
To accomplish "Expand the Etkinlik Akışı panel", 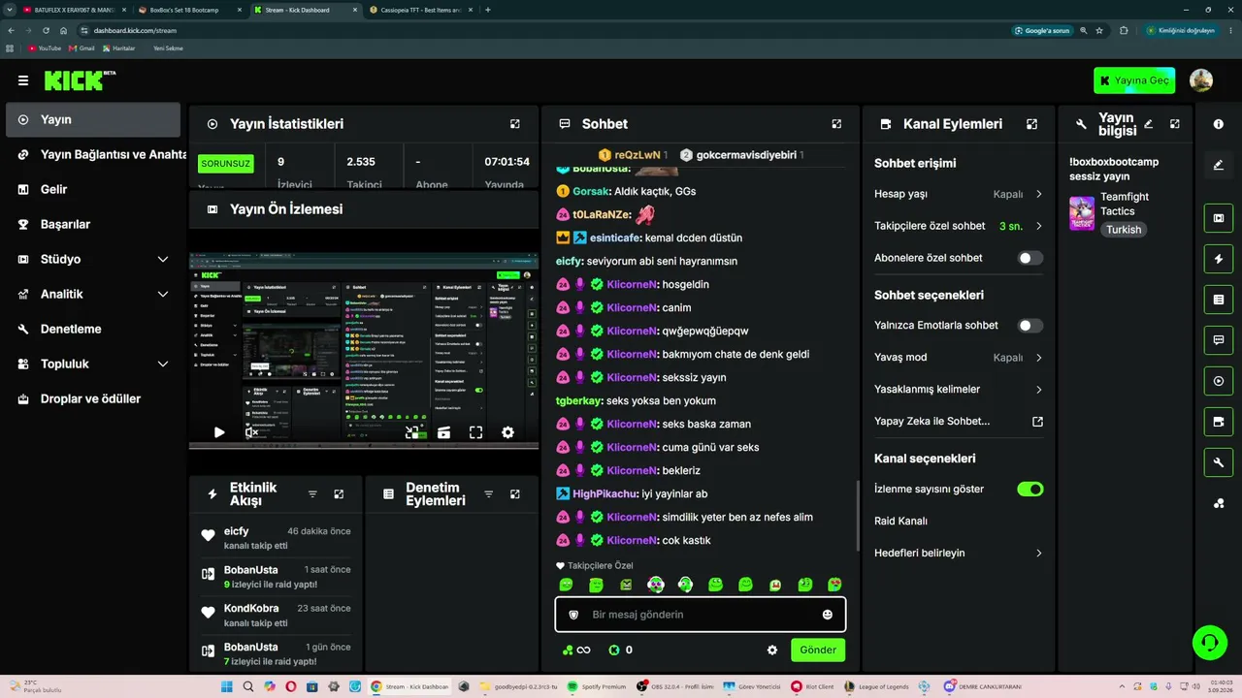I will point(339,494).
